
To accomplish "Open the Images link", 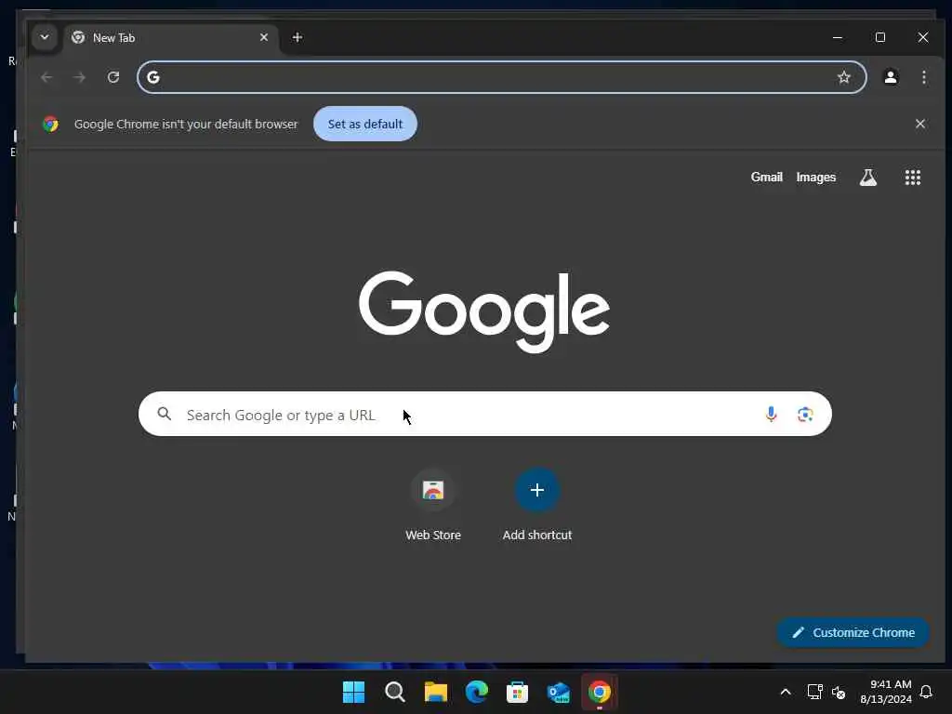I will coord(816,178).
